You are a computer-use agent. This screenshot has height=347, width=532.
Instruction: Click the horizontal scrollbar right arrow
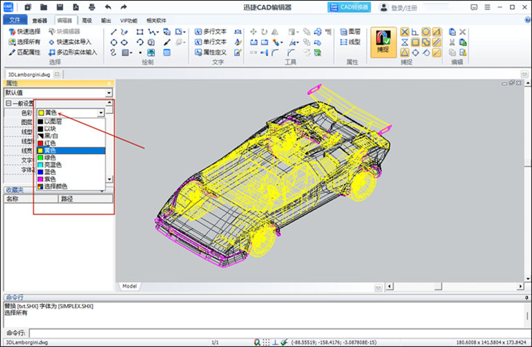[520, 287]
